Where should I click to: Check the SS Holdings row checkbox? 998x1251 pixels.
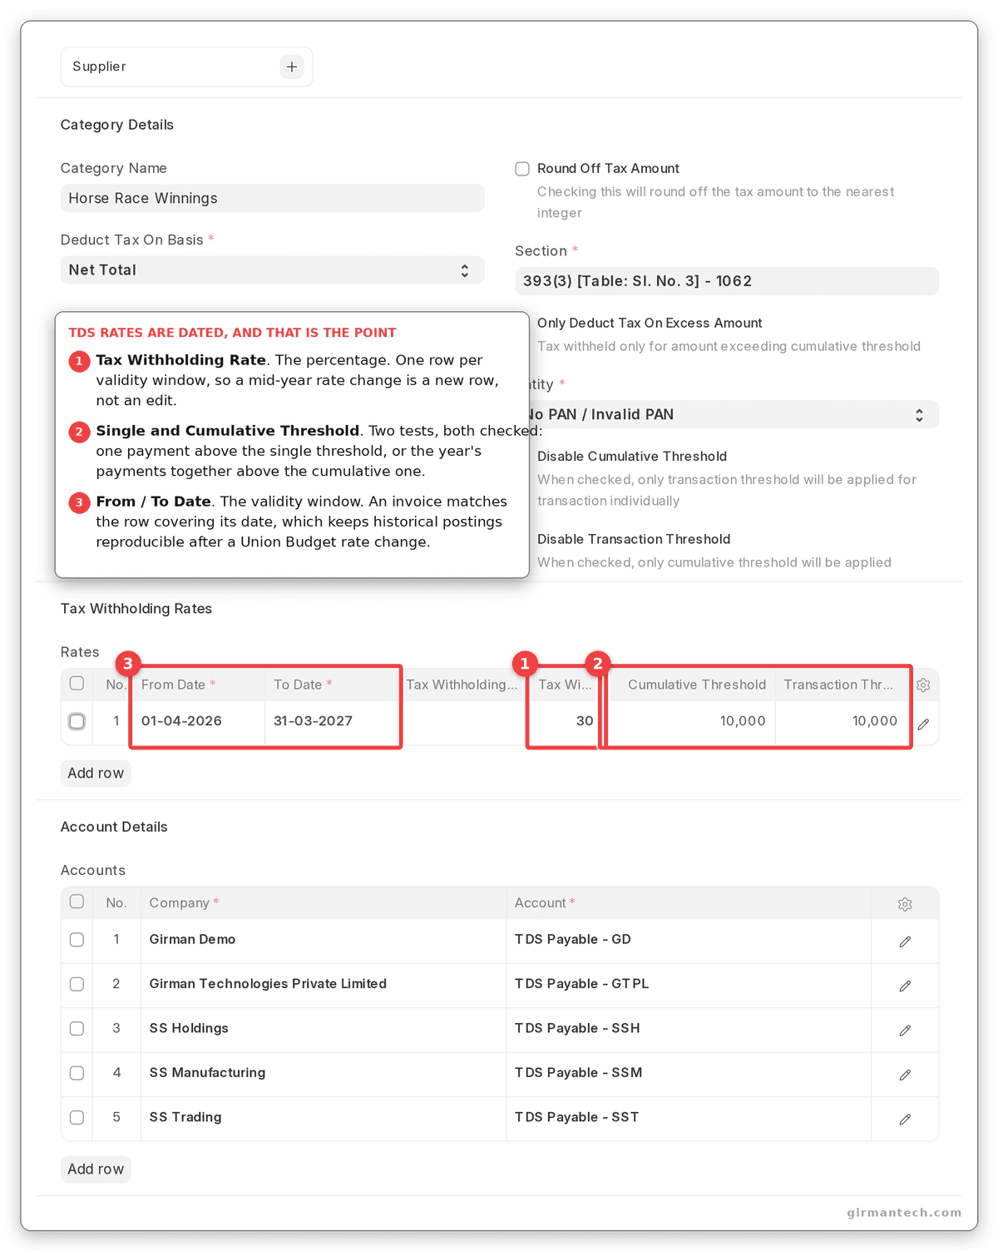pos(77,1028)
